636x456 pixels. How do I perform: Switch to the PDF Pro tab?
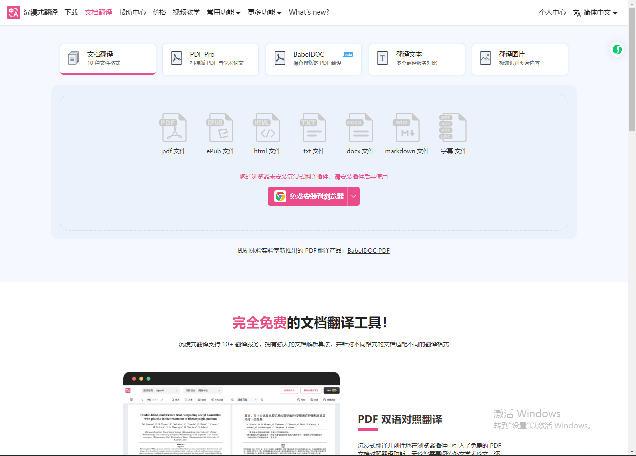point(210,59)
